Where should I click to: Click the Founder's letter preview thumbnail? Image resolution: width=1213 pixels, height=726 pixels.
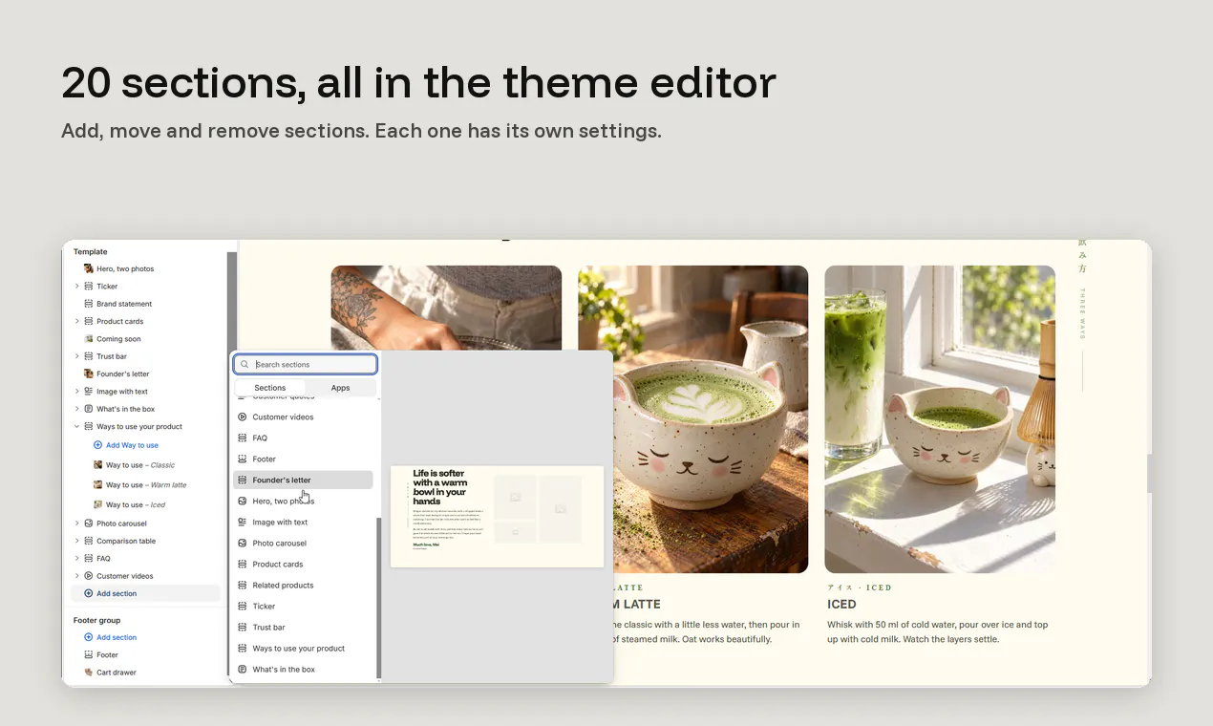tap(497, 517)
